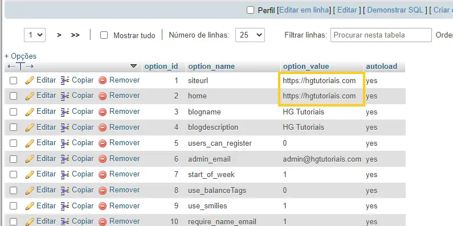Open the Número de linhas dropdown
This screenshot has width=453, height=226.
tap(250, 35)
